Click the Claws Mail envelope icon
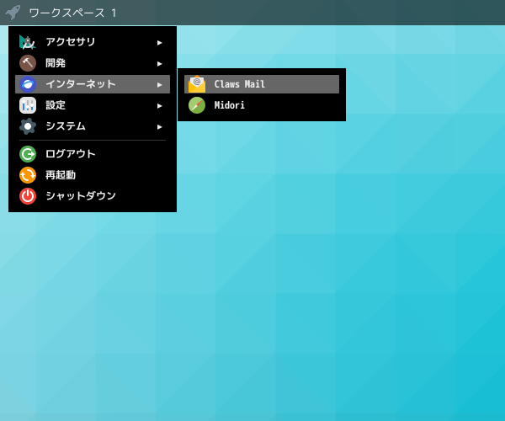Viewport: 505px width, 421px height. [197, 84]
